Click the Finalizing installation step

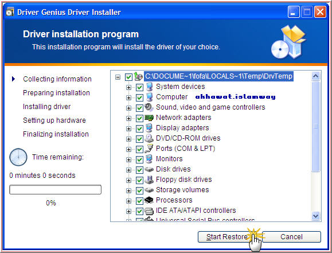(x=56, y=134)
